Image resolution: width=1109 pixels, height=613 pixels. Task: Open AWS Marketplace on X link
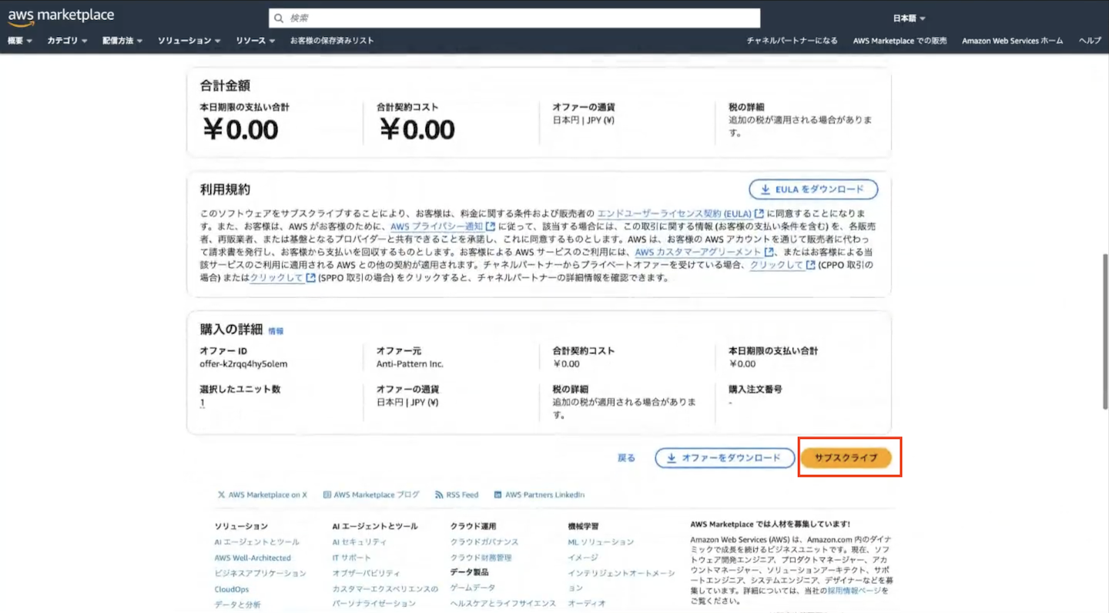[262, 495]
